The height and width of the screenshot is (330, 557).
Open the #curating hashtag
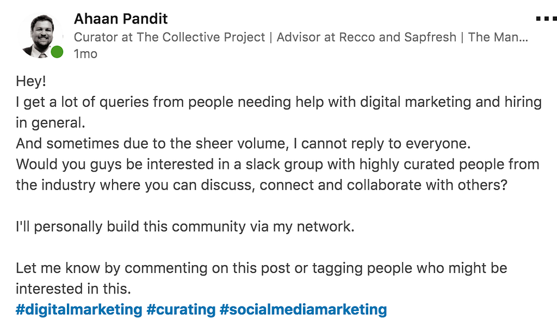181,310
